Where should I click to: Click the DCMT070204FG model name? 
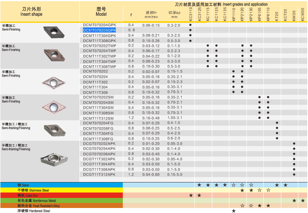(x=98, y=123)
